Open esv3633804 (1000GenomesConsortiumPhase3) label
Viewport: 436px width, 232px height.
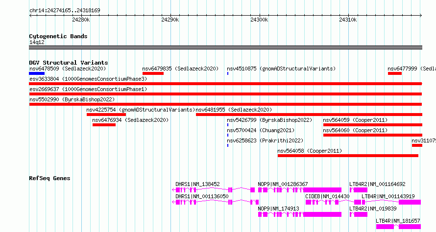tap(88, 79)
